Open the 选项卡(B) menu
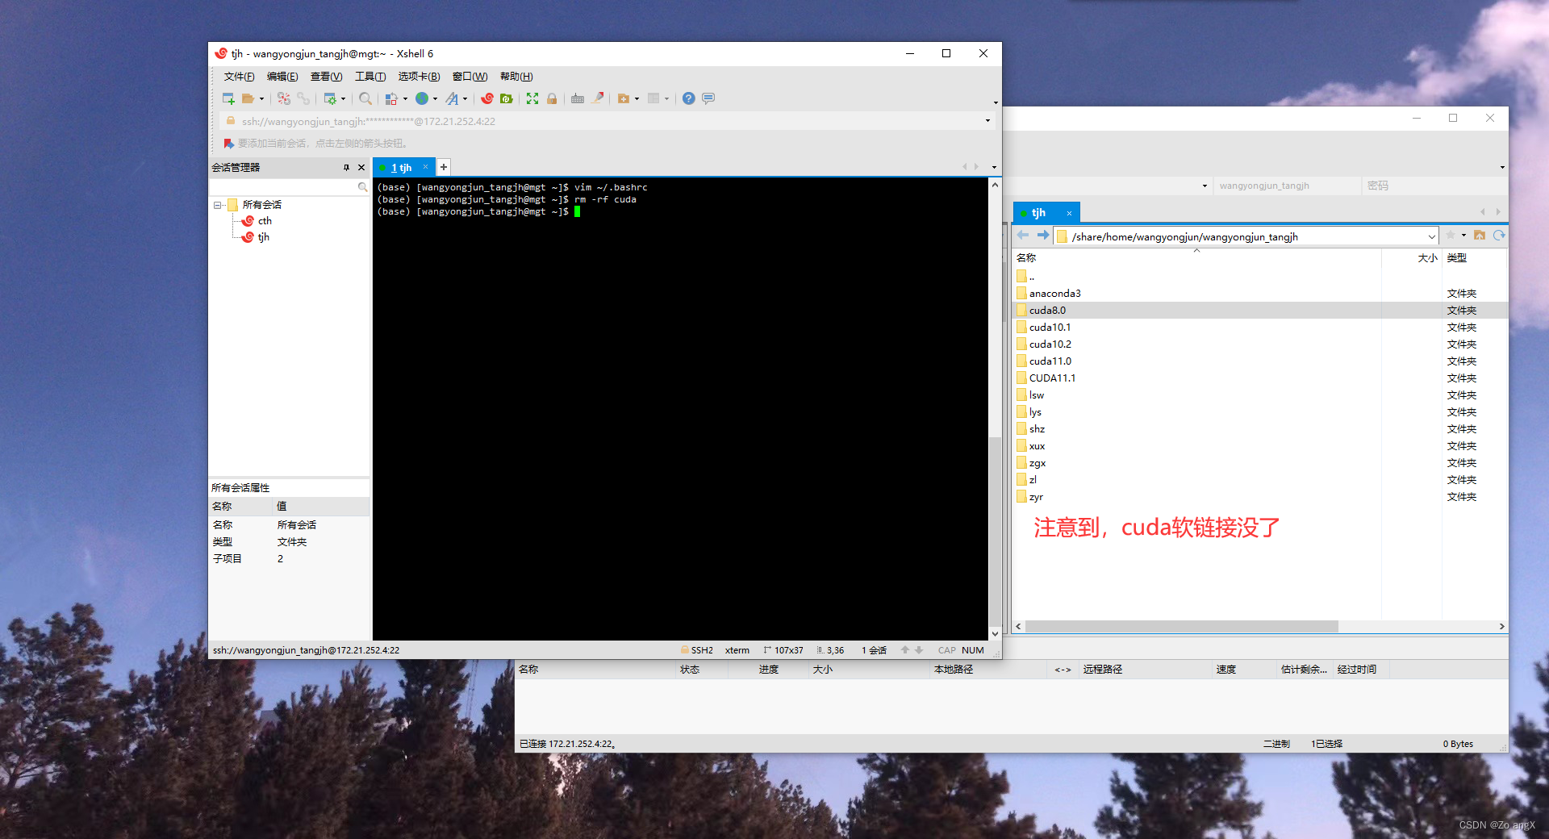Viewport: 1549px width, 839px height. (419, 77)
